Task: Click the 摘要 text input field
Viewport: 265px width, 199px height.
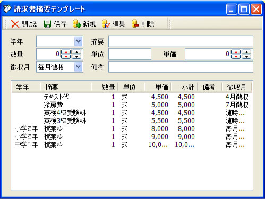Action: (181, 41)
